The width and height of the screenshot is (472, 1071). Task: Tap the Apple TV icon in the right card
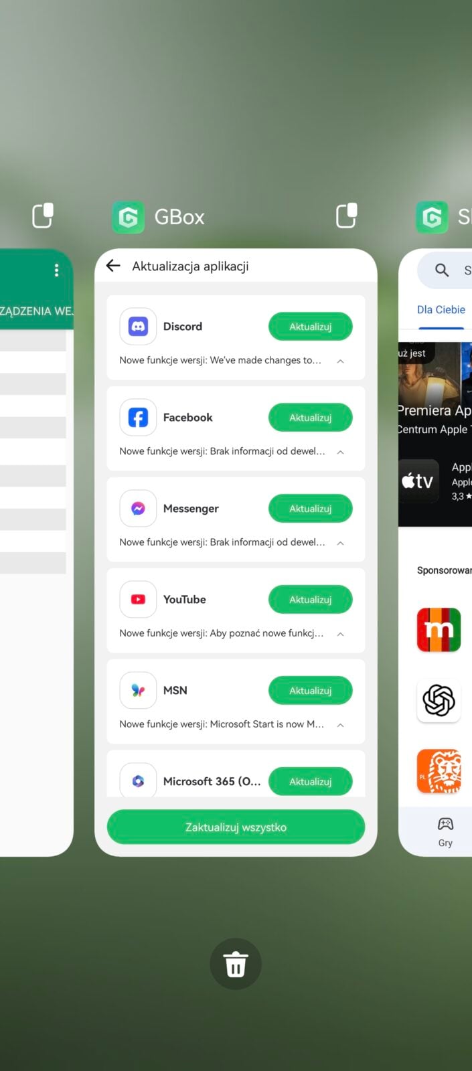point(419,481)
